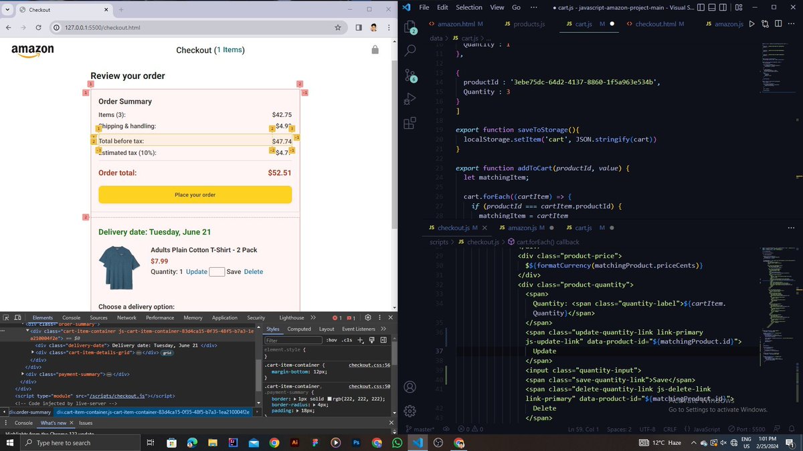Open the Search view in VS Code activity bar

coord(411,51)
